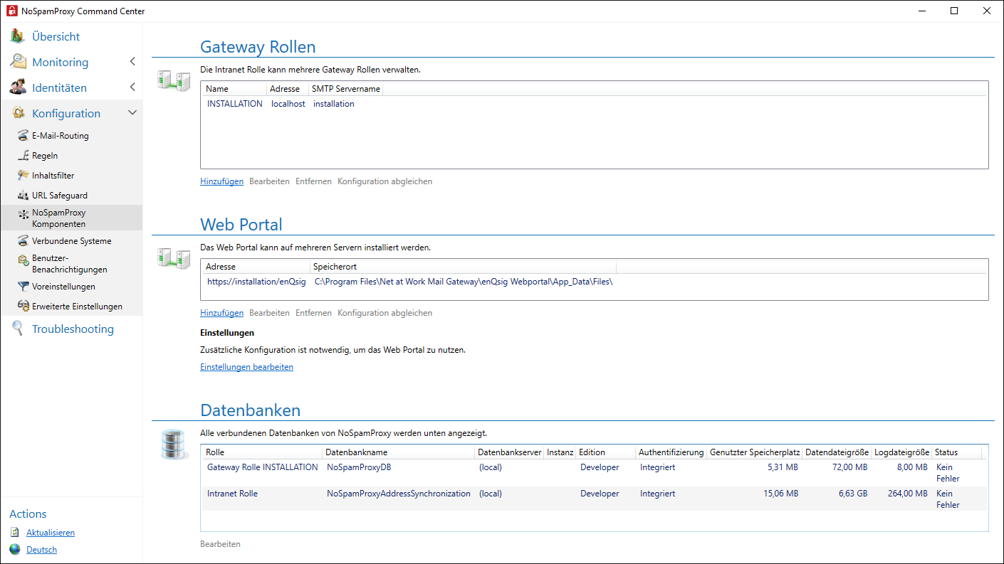
Task: Click the Datenbanken database icon
Action: [x=172, y=445]
